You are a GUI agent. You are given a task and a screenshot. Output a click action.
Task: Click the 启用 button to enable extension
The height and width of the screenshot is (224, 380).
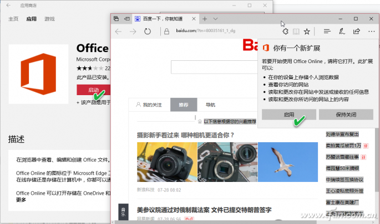point(289,114)
